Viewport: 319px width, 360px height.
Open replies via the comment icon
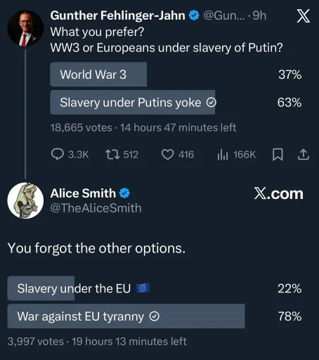(58, 155)
